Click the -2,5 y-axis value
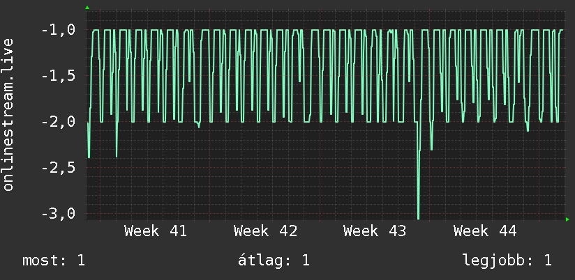This screenshot has height=280, width=575. (59, 167)
